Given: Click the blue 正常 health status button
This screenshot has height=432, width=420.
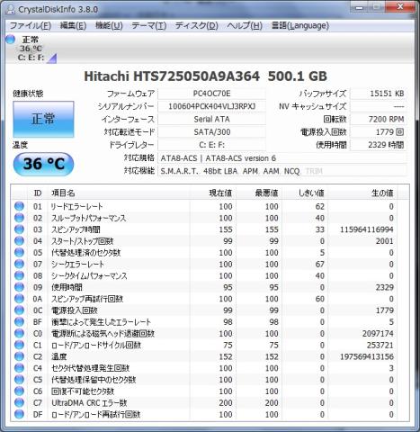Looking at the screenshot, I should point(43,119).
